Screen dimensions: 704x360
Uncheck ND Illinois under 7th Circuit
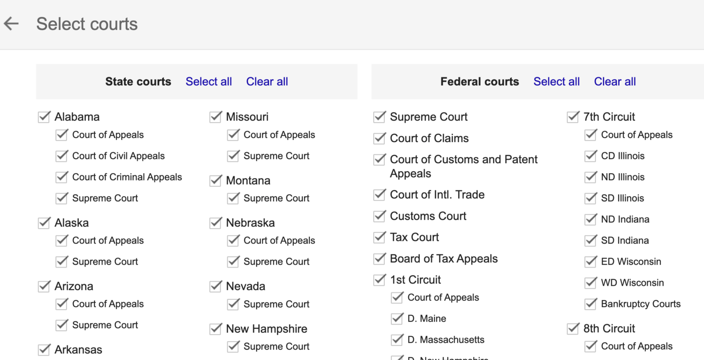[591, 177]
